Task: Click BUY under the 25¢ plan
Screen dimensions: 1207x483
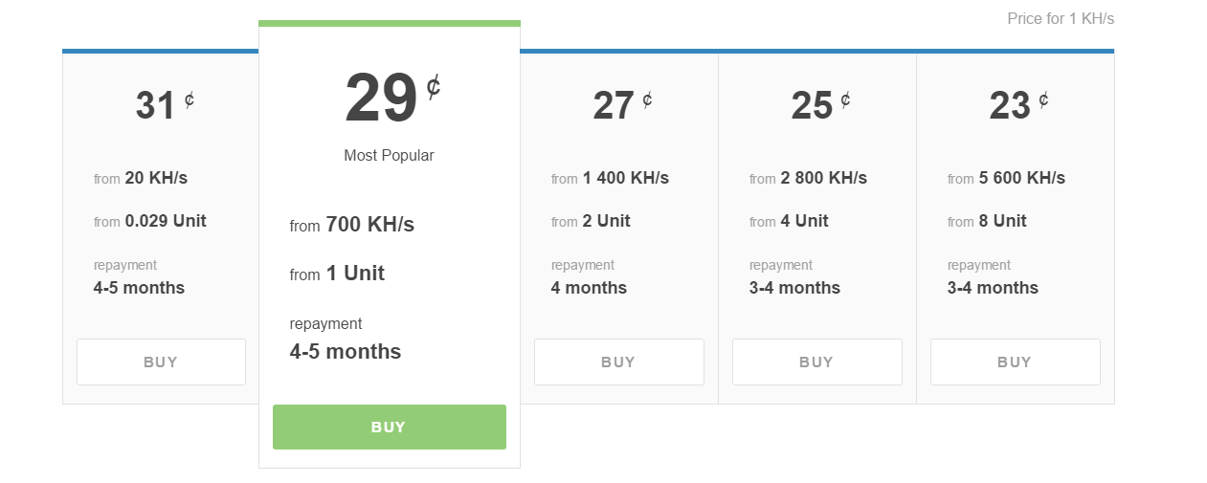Action: point(816,362)
